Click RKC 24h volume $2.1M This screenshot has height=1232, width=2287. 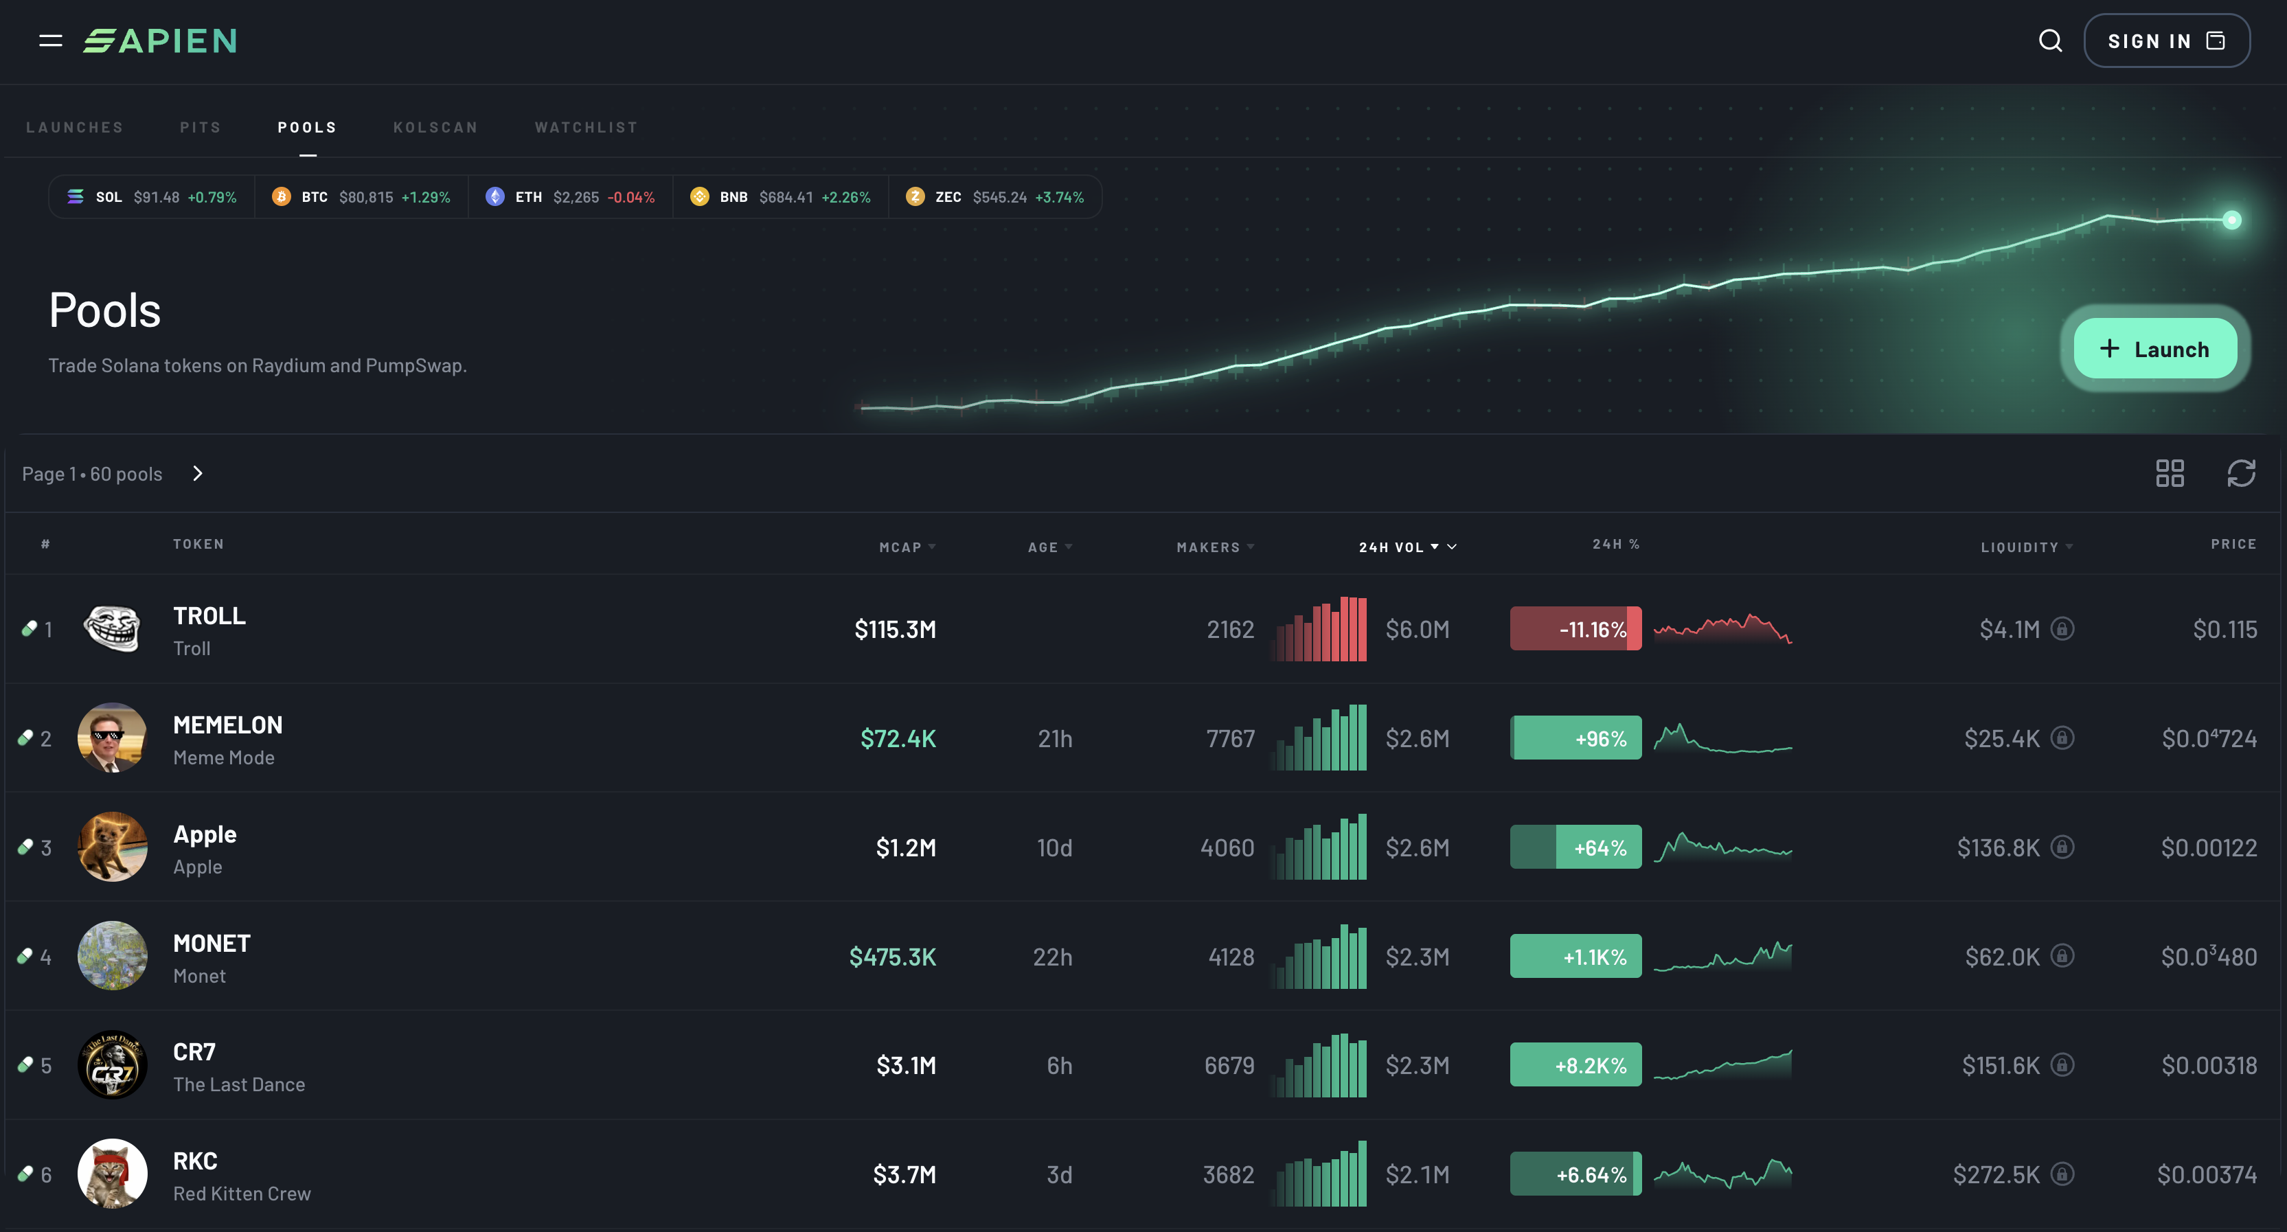click(x=1417, y=1174)
